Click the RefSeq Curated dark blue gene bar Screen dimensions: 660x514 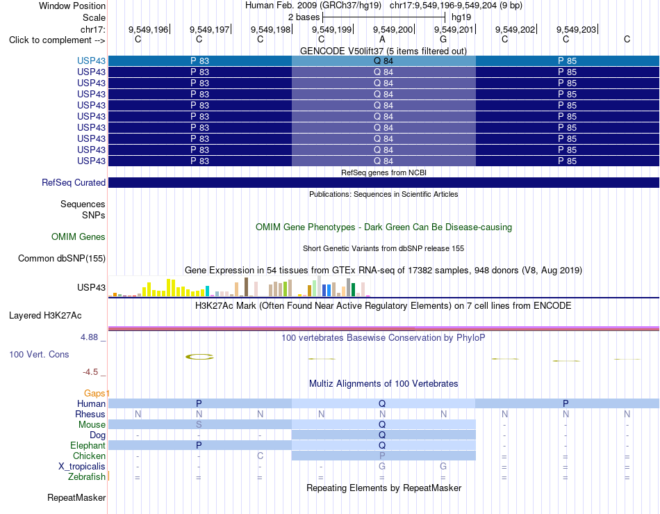click(x=384, y=182)
